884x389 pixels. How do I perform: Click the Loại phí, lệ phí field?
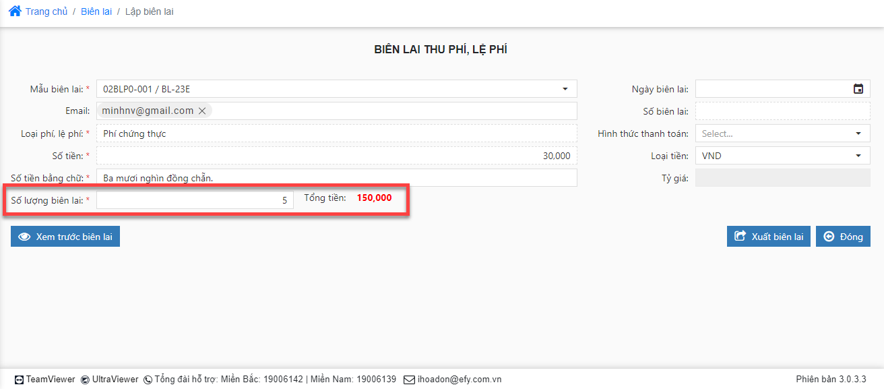tap(337, 133)
